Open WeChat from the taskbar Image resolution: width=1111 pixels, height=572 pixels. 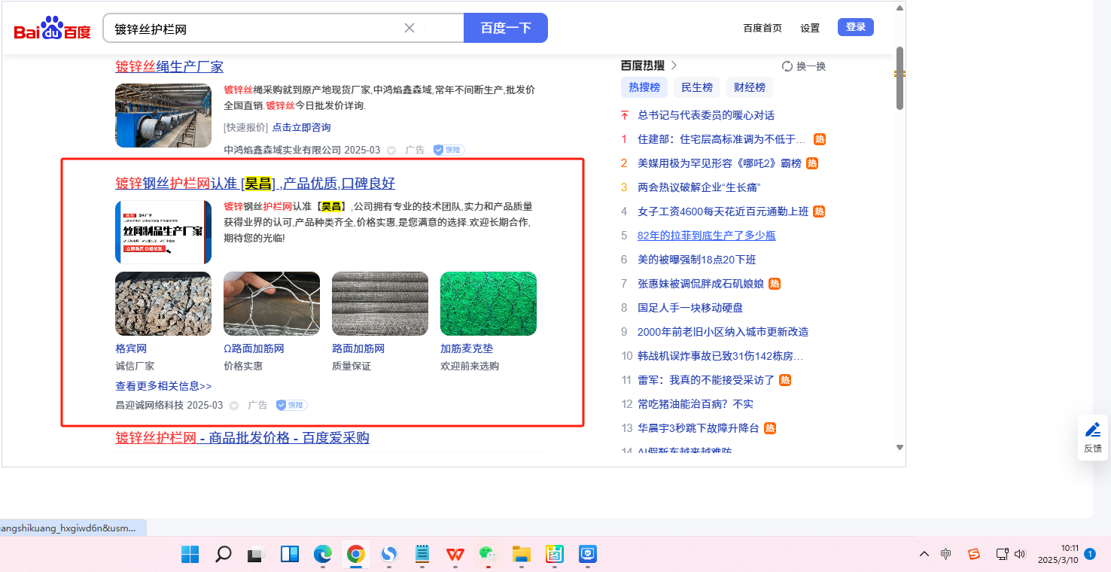pos(489,555)
